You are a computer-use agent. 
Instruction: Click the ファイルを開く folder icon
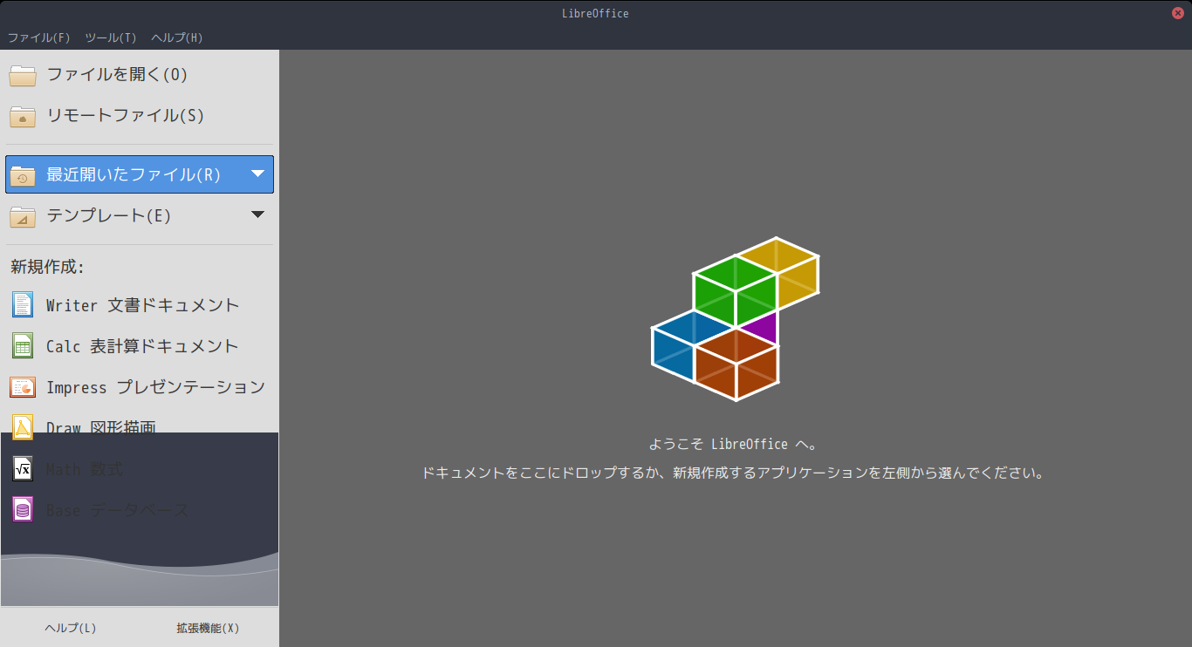(x=23, y=75)
